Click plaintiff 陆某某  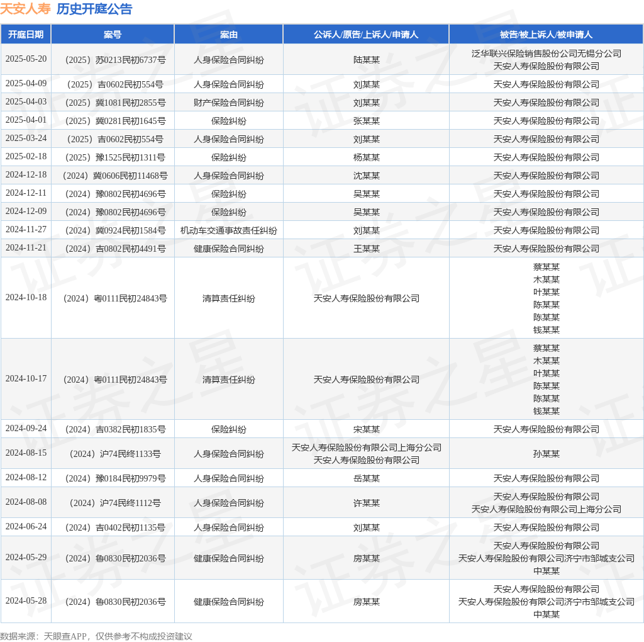pos(367,60)
